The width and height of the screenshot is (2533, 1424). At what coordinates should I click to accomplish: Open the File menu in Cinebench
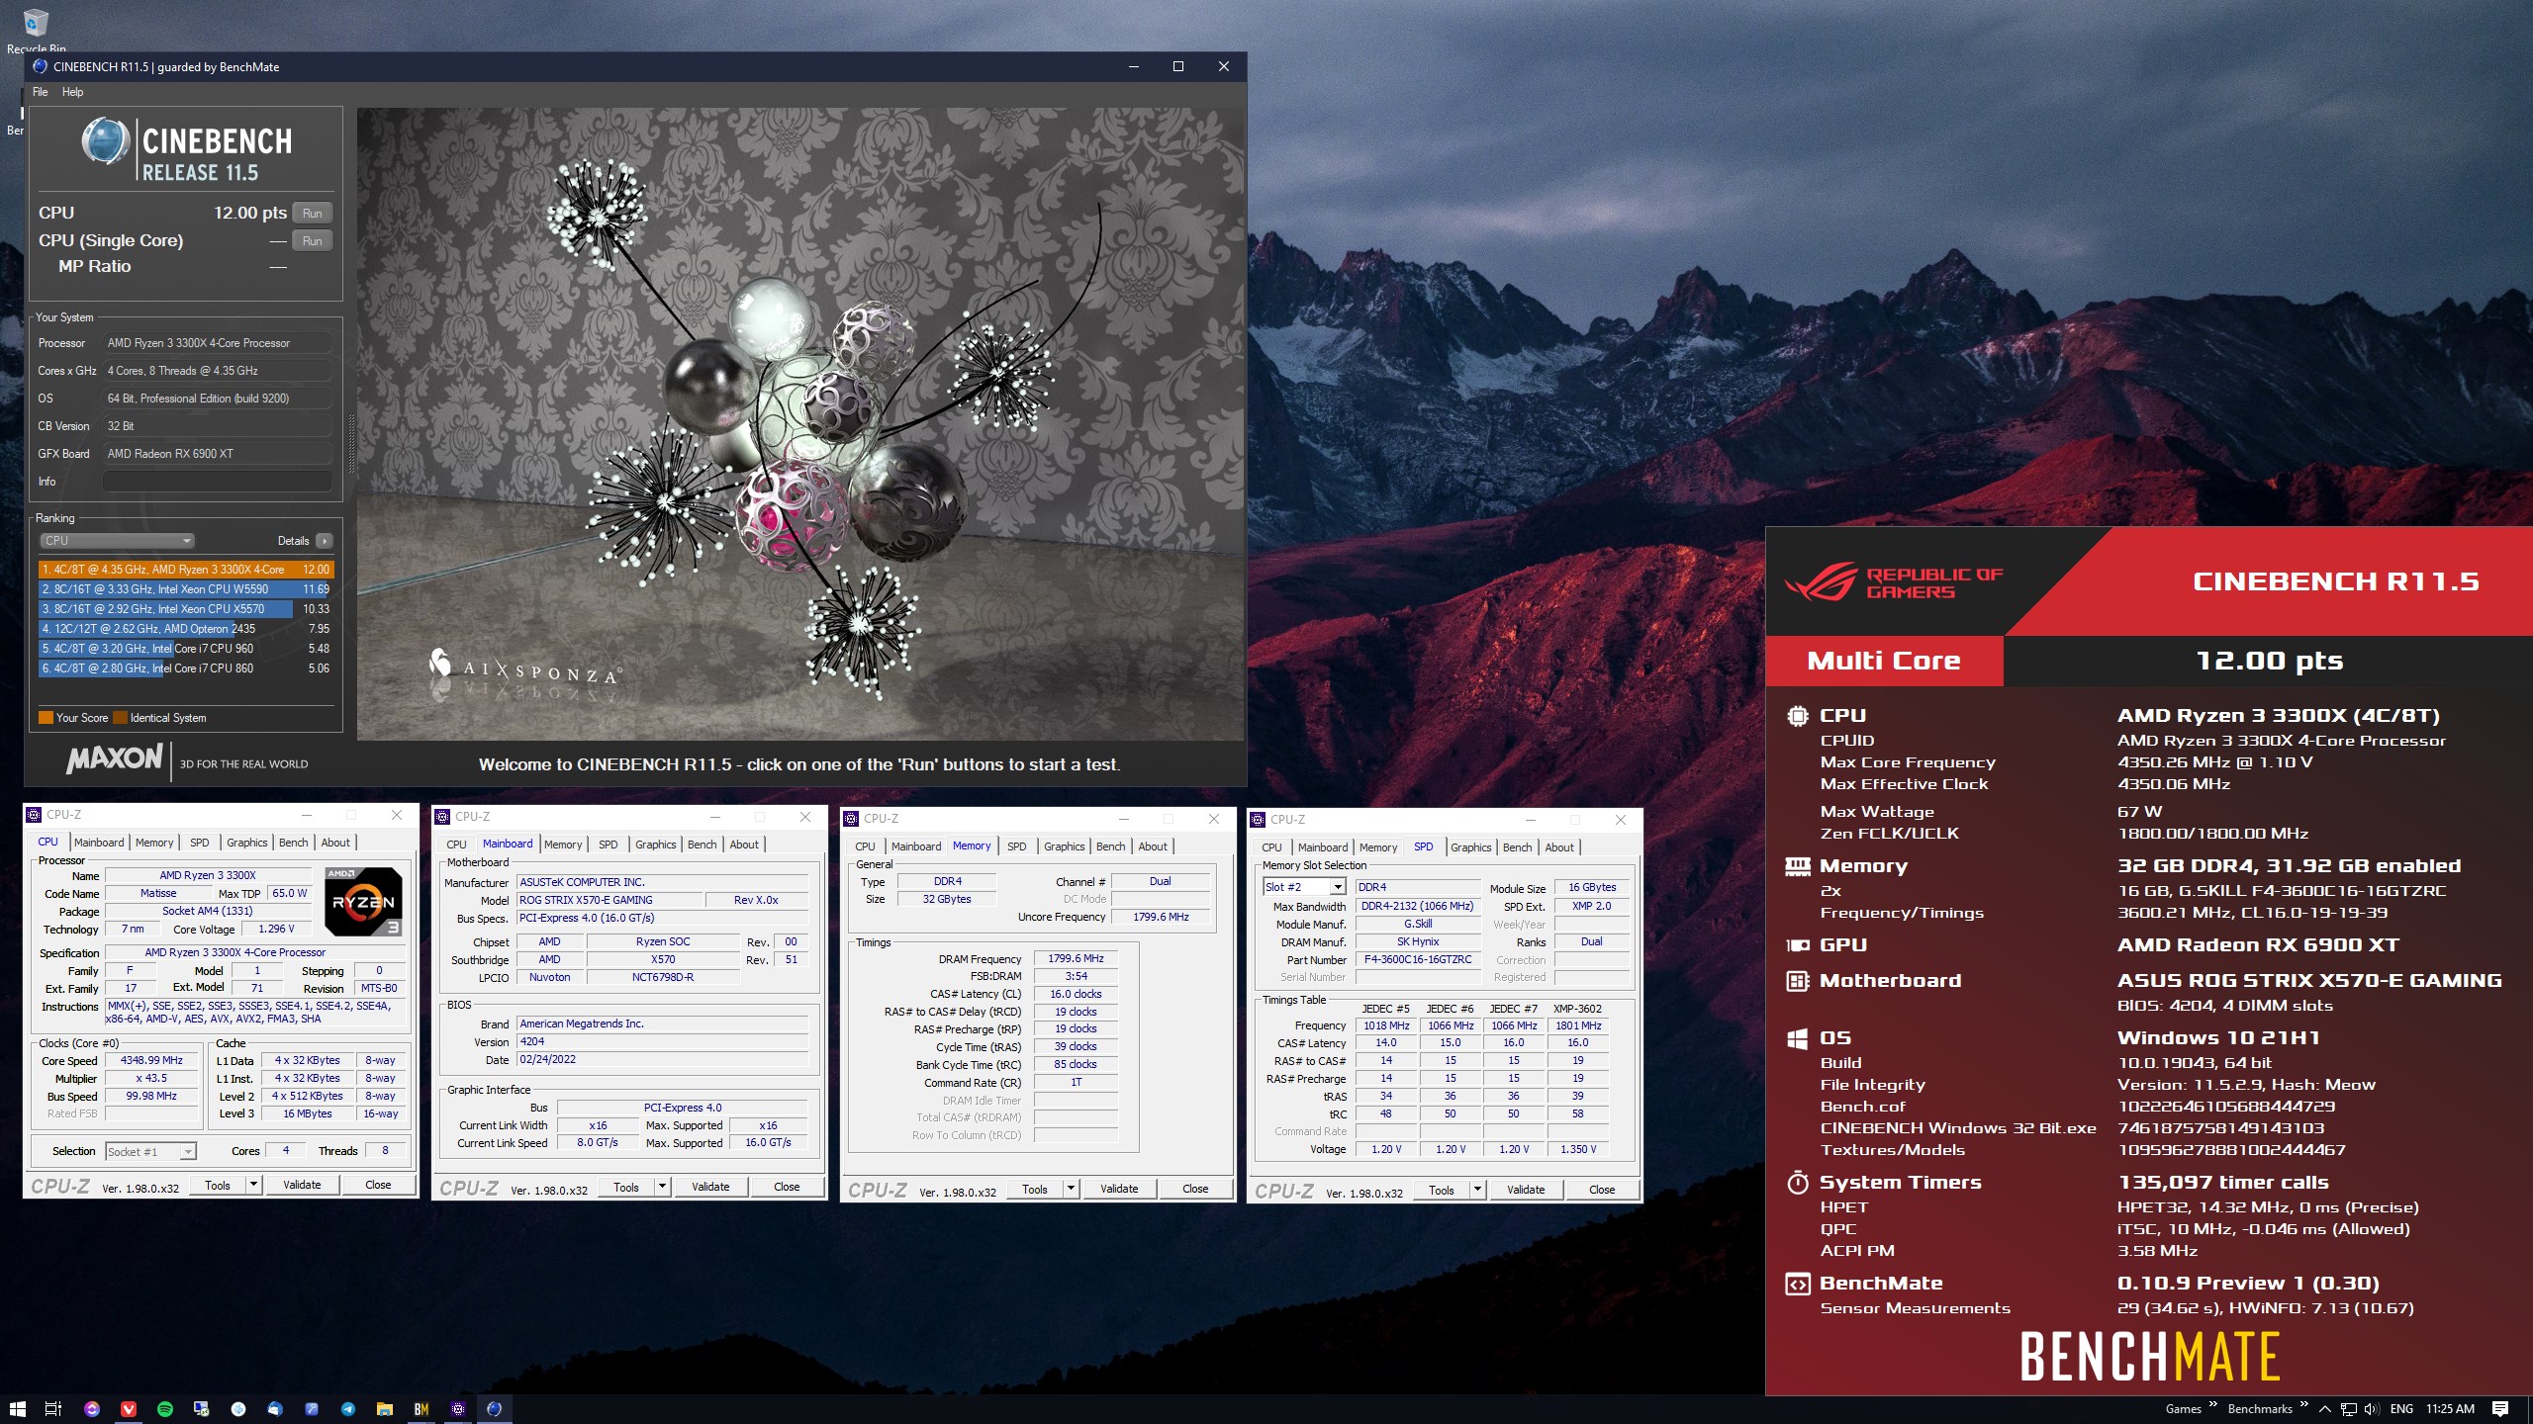[41, 92]
